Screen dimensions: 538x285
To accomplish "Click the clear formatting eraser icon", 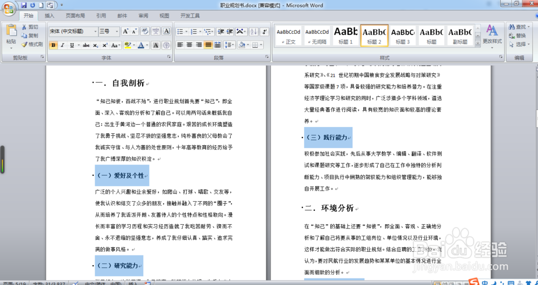I will pyautogui.click(x=145, y=31).
